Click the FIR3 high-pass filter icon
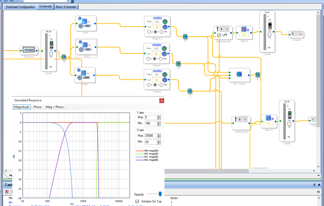The width and height of the screenshot is (324, 206). (84, 73)
